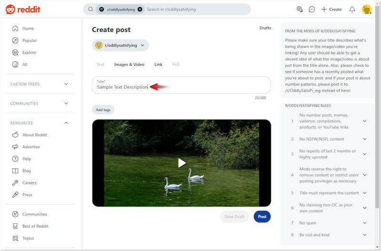Viewport: 381px width, 251px height.
Task: Click the advertise icon in top bar
Action: coord(300,9)
